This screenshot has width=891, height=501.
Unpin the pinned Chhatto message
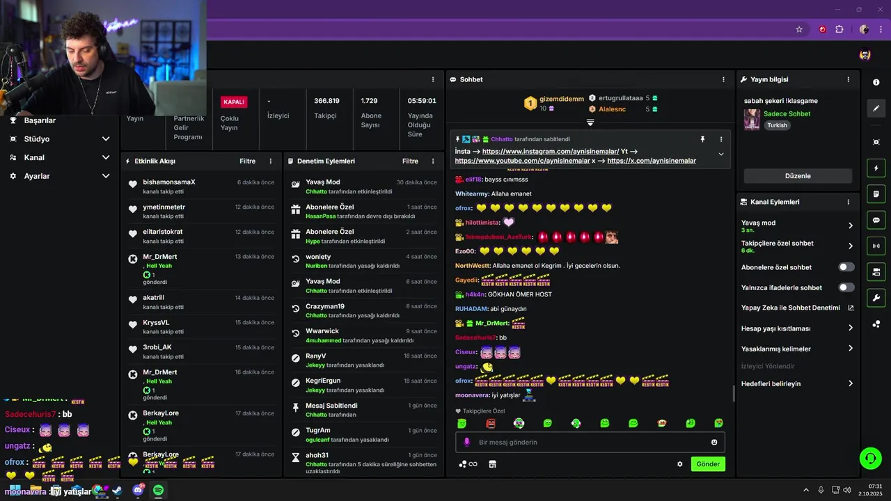pyautogui.click(x=702, y=139)
